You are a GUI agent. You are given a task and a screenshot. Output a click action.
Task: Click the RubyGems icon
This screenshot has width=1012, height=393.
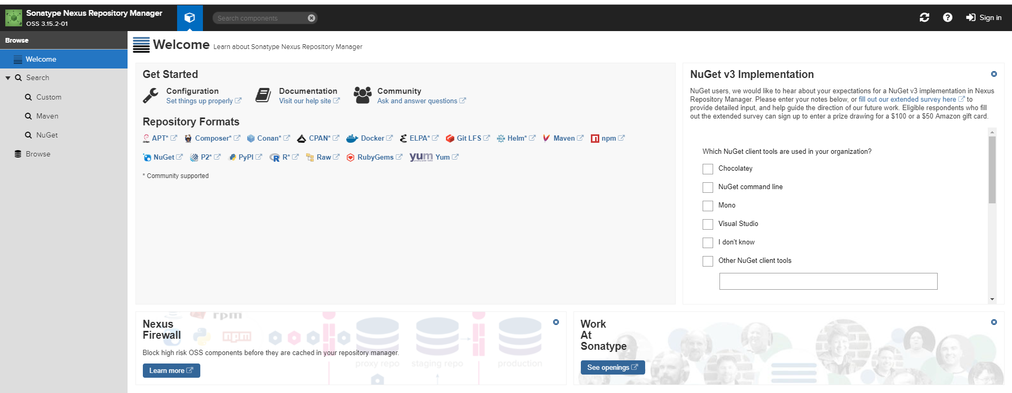(x=351, y=158)
